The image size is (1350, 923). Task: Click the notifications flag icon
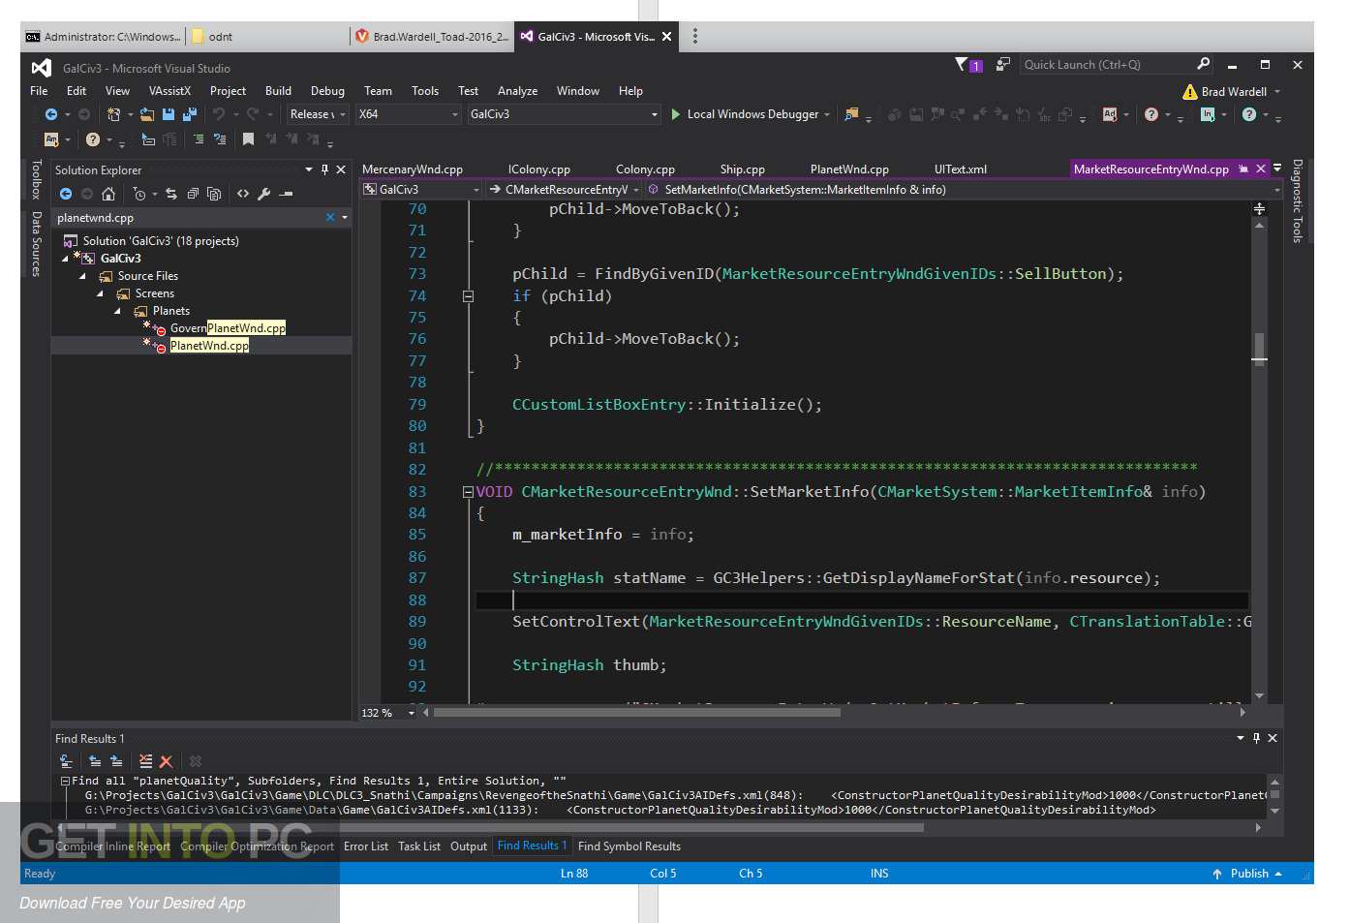point(962,64)
